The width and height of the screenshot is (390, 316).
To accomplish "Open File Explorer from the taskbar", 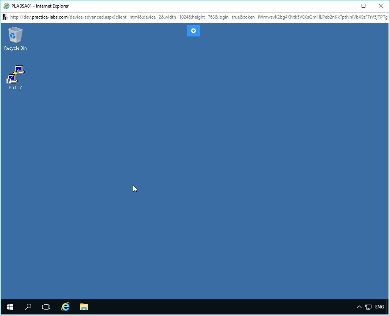I will (84, 307).
